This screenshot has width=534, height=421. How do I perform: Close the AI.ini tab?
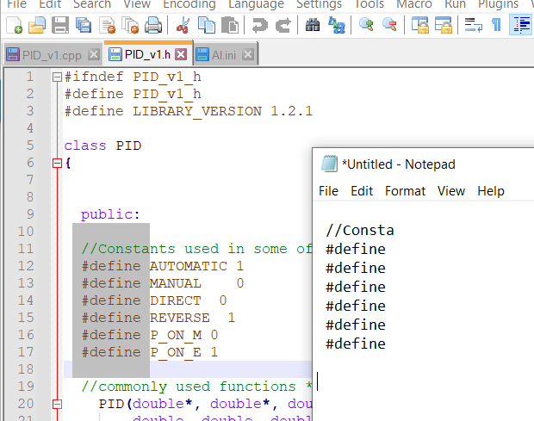[248, 54]
